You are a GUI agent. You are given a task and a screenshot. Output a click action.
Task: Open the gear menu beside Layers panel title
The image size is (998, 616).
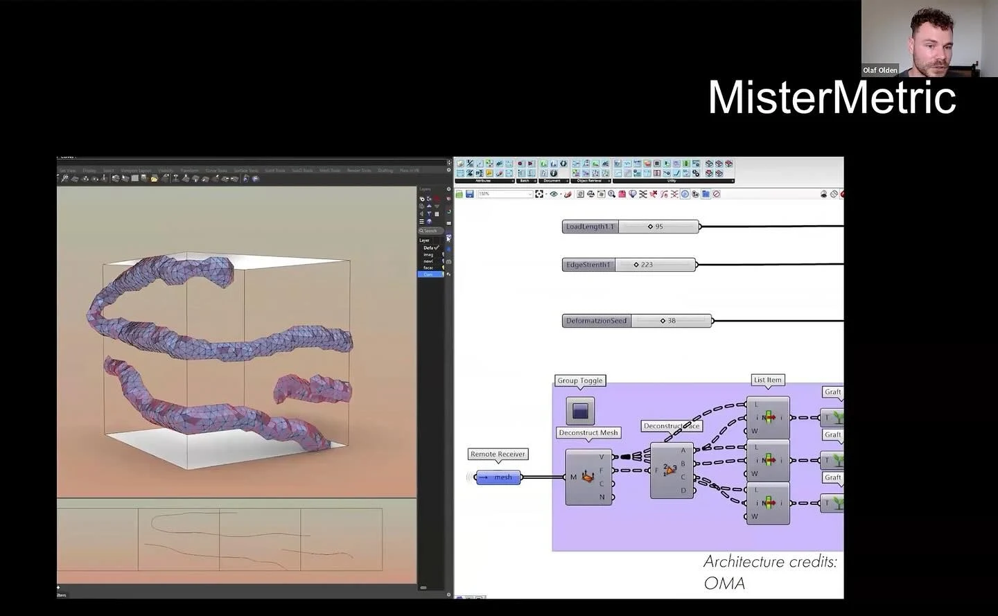(448, 189)
